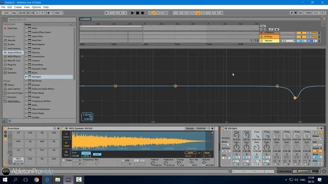Expand the EQ Three folder
Screen dimensions: 328x184
click(x=26, y=81)
